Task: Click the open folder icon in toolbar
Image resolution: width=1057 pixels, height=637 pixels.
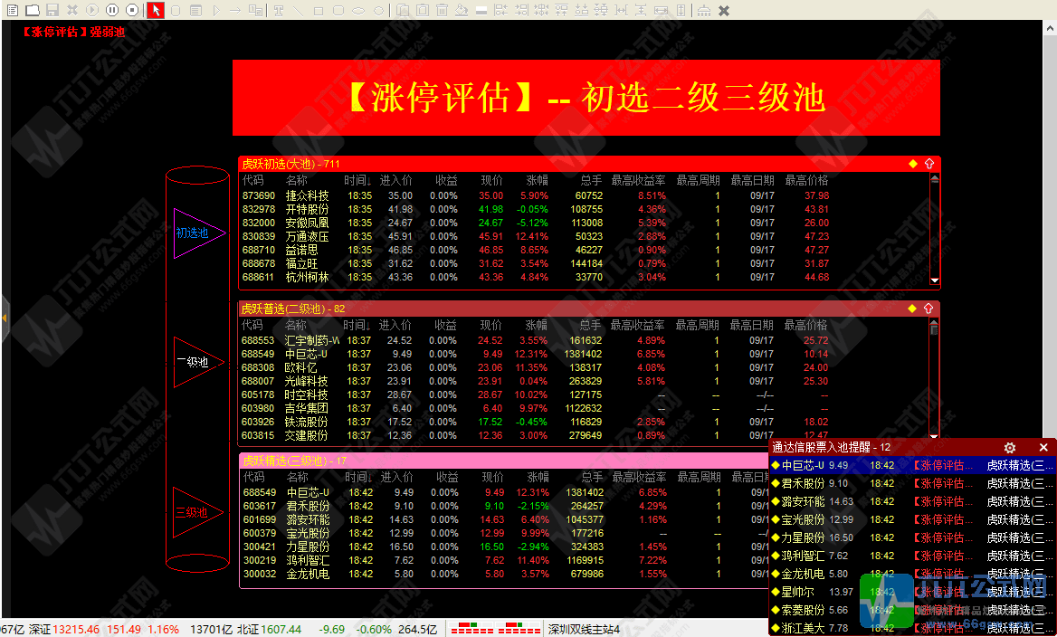Action: 32,10
